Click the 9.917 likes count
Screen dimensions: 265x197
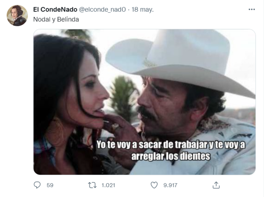click(x=170, y=185)
